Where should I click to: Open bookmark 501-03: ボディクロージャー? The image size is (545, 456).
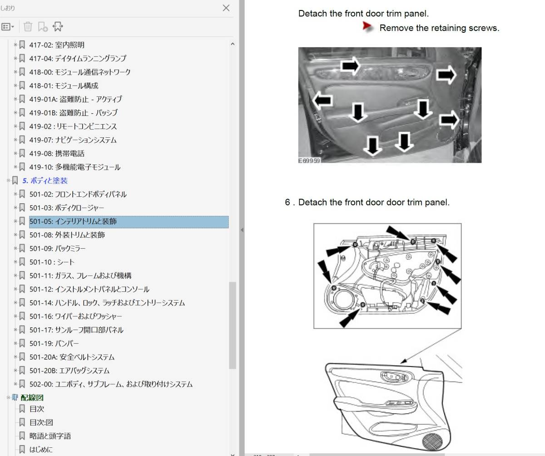tap(67, 208)
